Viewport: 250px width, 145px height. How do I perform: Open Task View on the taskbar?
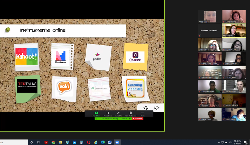[x=39, y=142]
